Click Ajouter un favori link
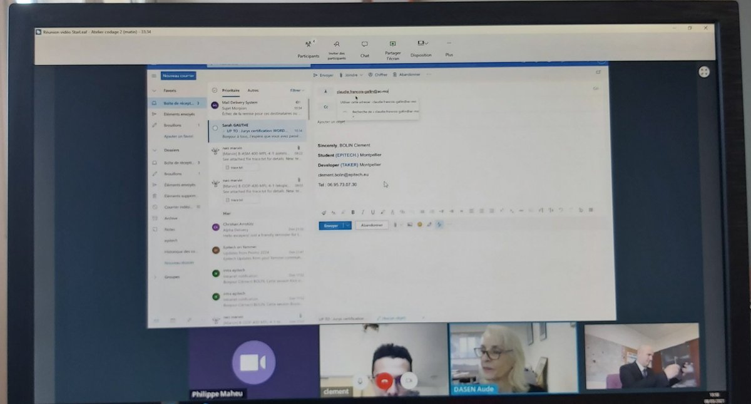 (x=178, y=135)
